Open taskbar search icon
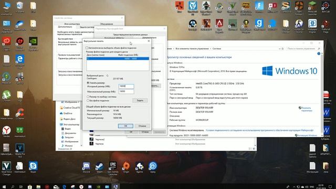Image resolution: width=336 pixels, height=189 pixels. [x=13, y=187]
